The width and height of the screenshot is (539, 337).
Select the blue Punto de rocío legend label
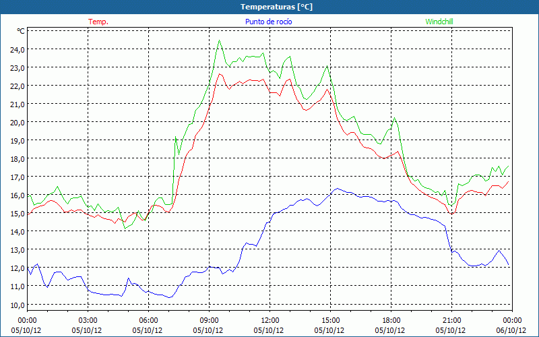tap(268, 22)
